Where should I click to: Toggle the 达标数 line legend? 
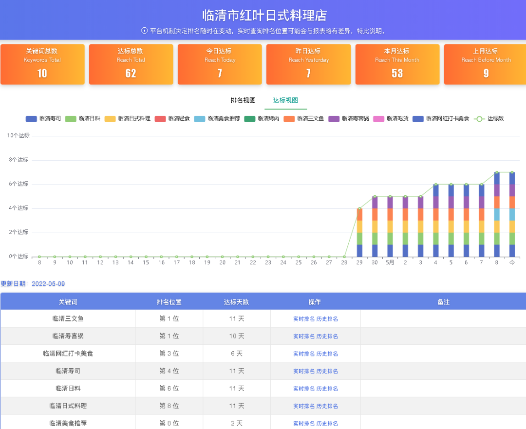489,119
